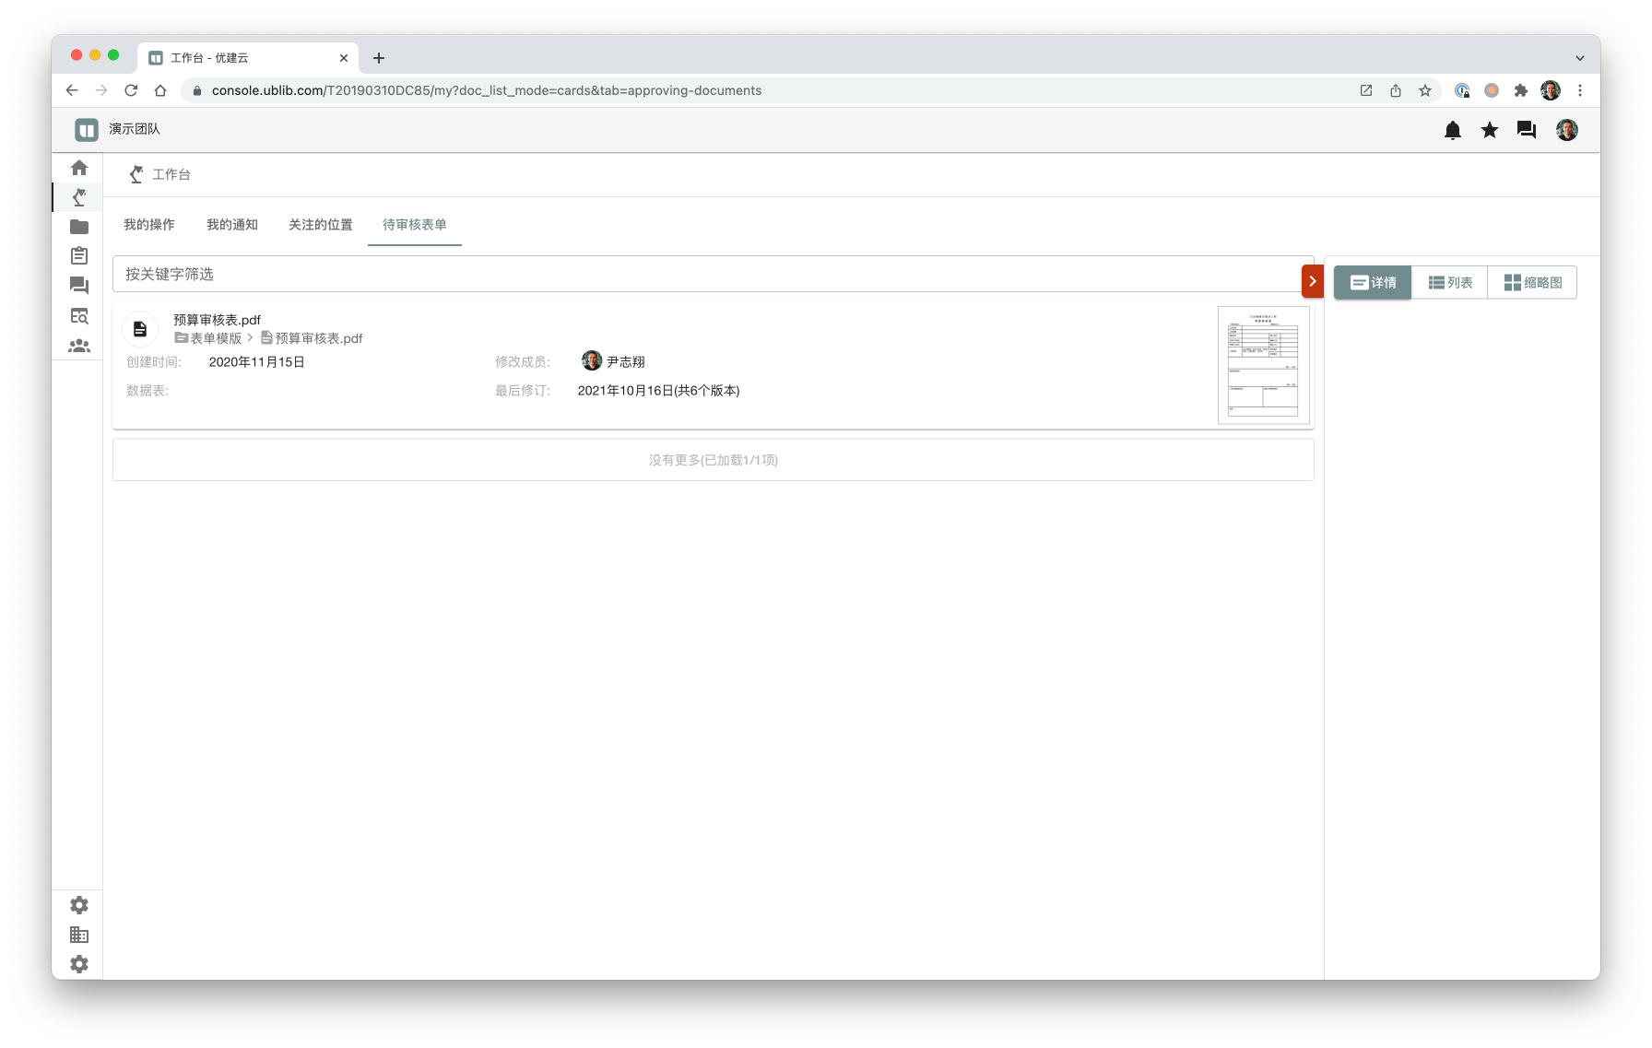1652x1048 pixels.
Task: Open the 表单模版 folder breadcrumb link
Action: [215, 338]
